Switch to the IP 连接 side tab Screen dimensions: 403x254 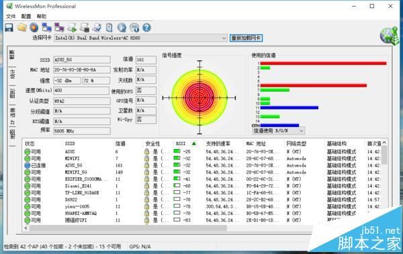[x=12, y=116]
